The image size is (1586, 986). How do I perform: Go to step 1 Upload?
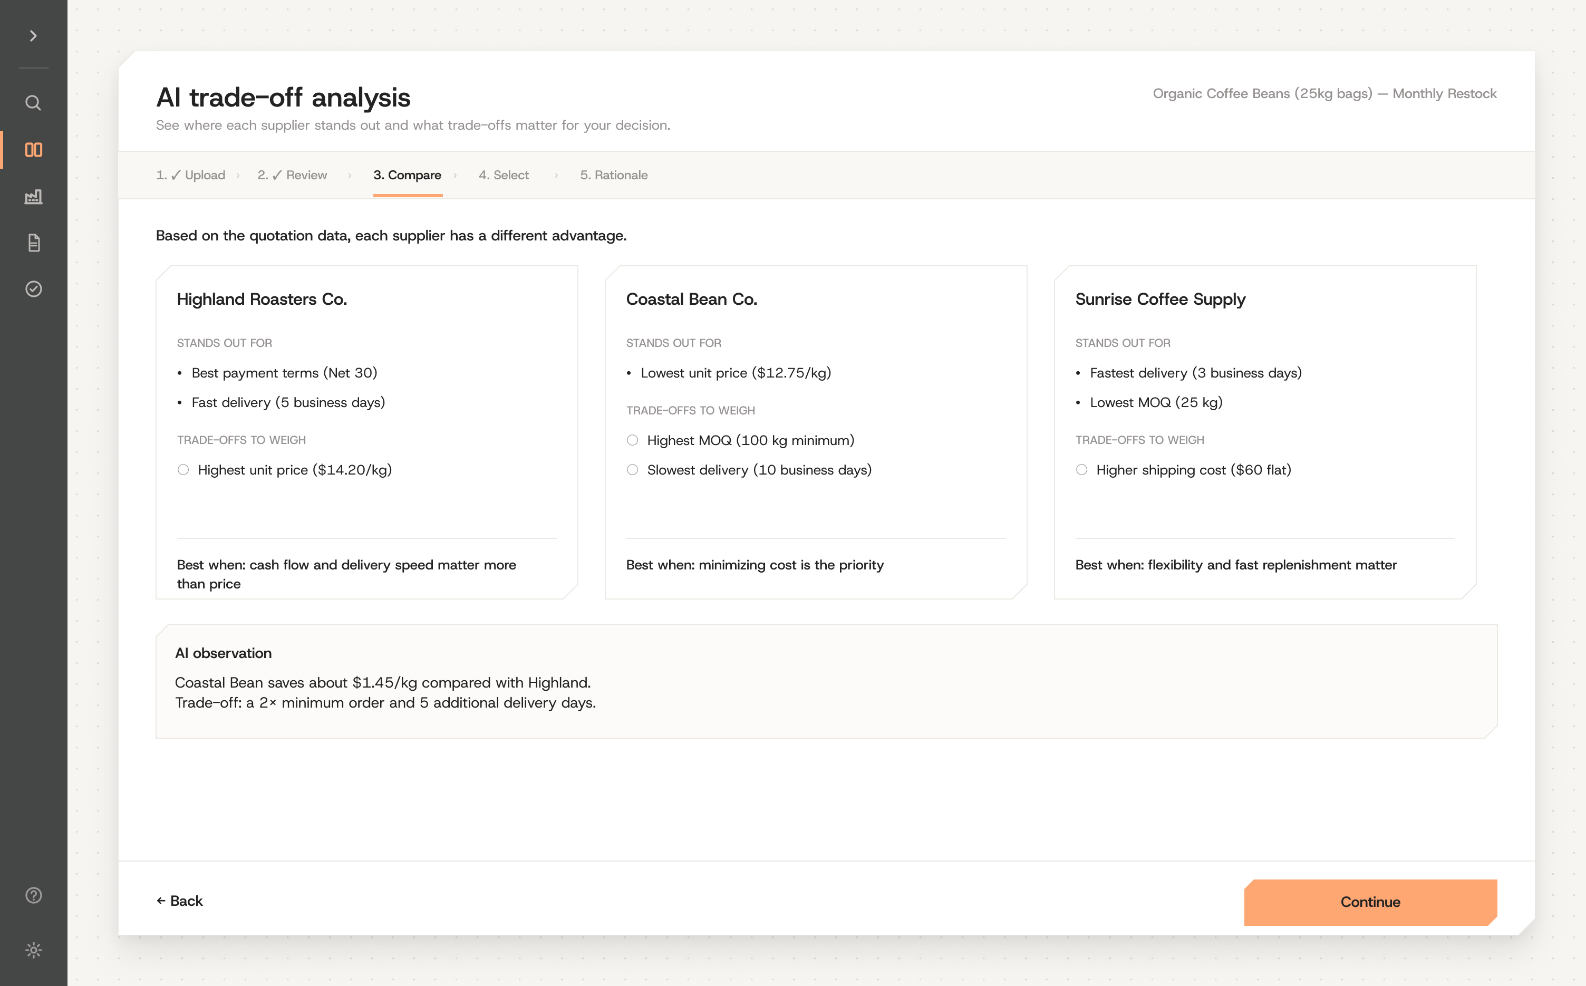pos(190,175)
